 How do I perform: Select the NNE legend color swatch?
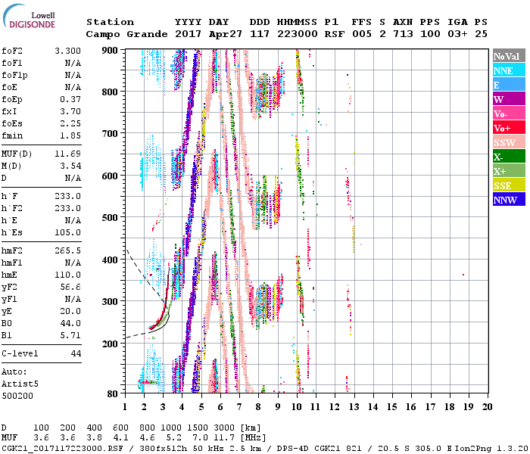coord(509,70)
